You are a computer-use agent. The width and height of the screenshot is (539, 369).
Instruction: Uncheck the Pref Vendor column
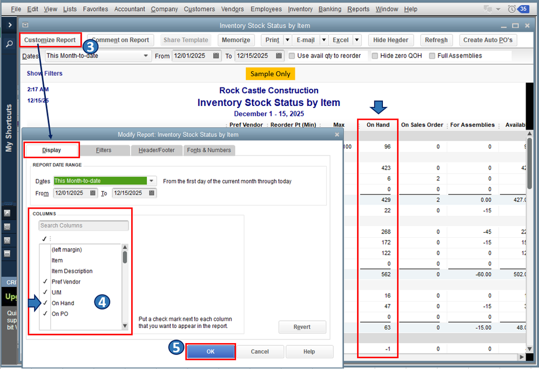point(45,281)
